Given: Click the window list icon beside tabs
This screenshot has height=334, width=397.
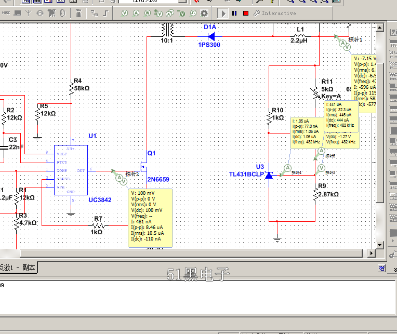Looking at the screenshot, I should click(382, 268).
